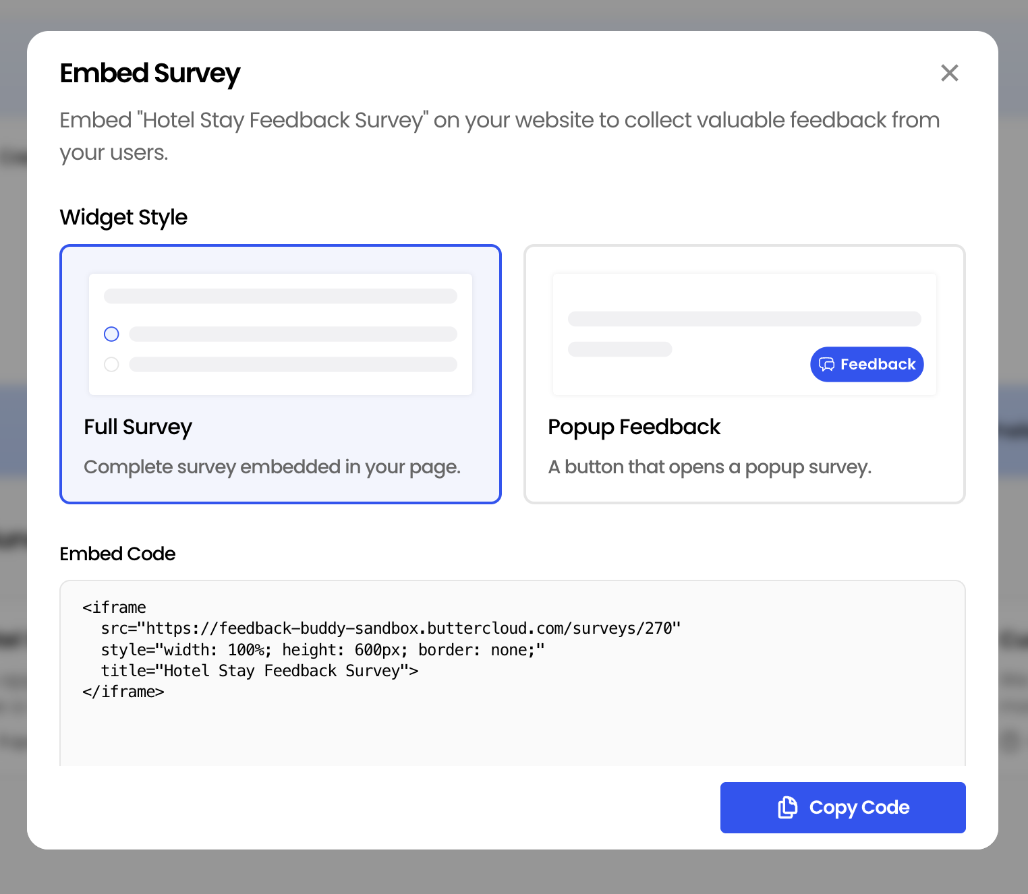Click the gray radio circle in Full Survey preview
Screen dimensions: 1028x894
coord(111,365)
